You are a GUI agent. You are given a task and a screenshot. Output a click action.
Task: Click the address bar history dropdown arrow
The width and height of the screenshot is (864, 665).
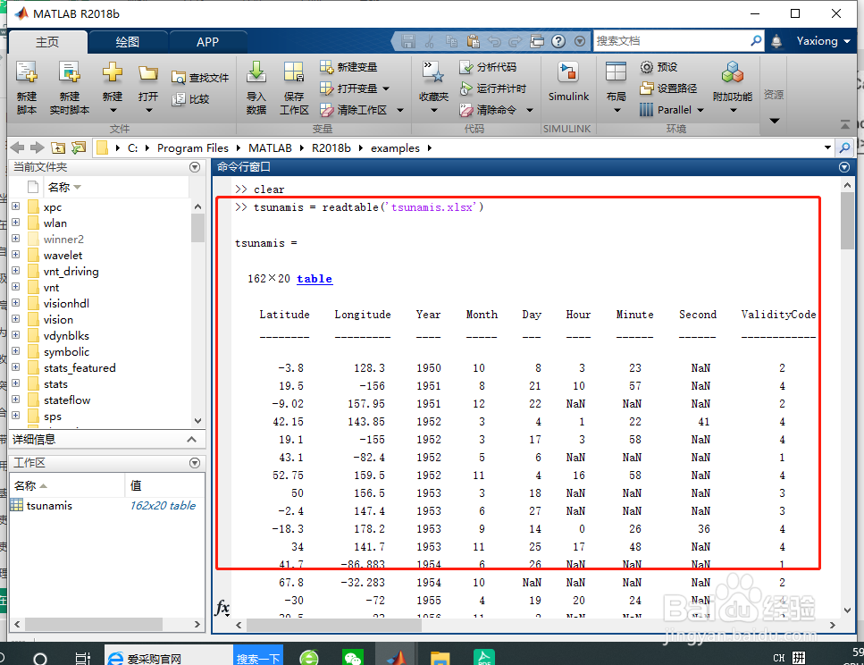click(827, 147)
